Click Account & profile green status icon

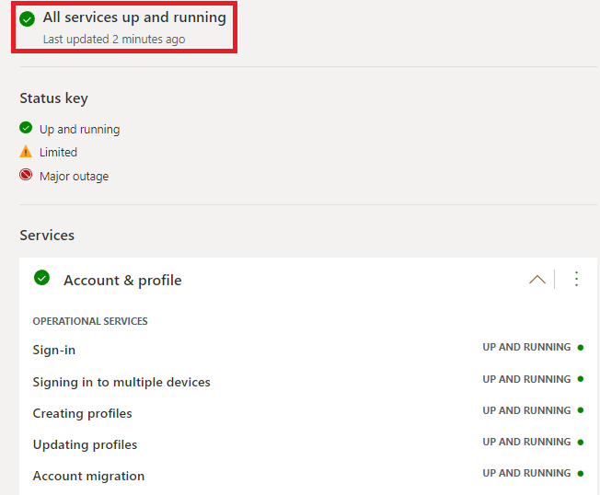click(41, 278)
